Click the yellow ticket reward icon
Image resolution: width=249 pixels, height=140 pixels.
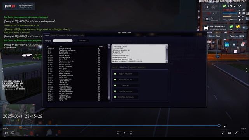pyautogui.click(x=238, y=27)
